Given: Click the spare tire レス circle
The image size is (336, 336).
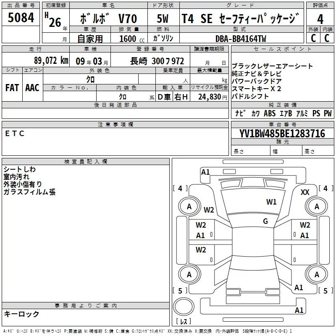Looking at the screenshot, I should tap(184, 307).
